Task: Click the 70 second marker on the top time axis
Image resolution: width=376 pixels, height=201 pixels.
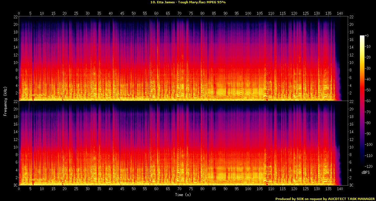Action: pyautogui.click(x=179, y=13)
